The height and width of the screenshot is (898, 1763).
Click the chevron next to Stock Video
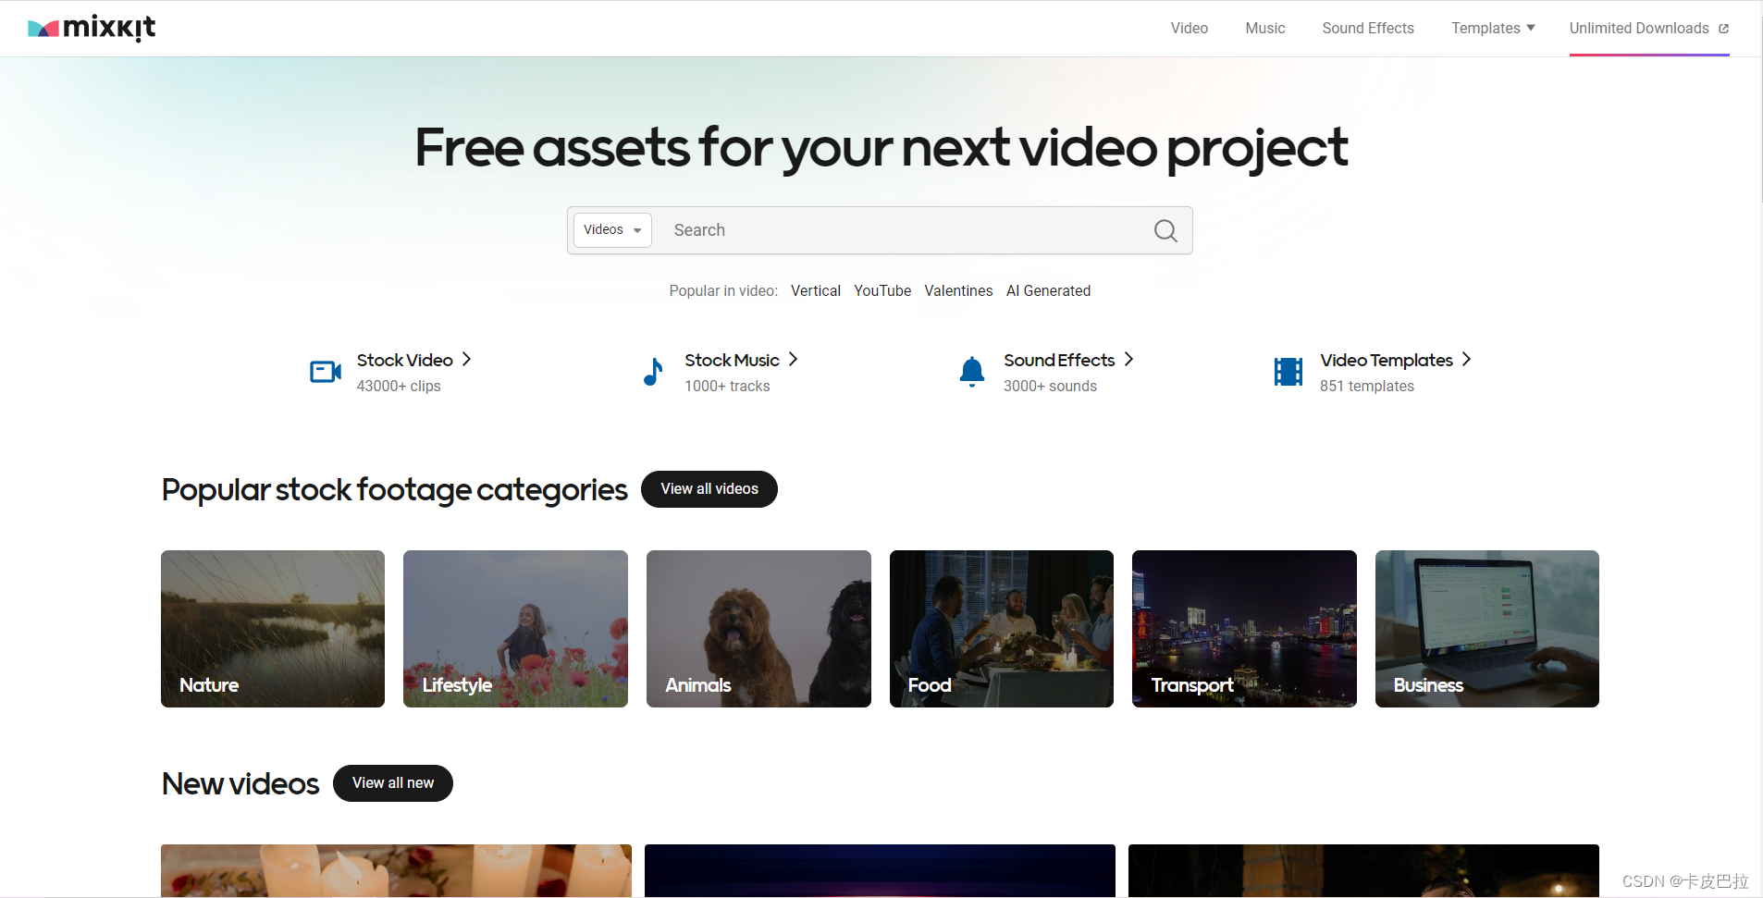467,359
